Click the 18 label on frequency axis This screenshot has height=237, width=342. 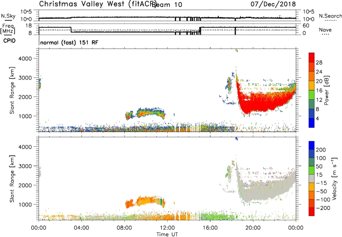[29, 26]
